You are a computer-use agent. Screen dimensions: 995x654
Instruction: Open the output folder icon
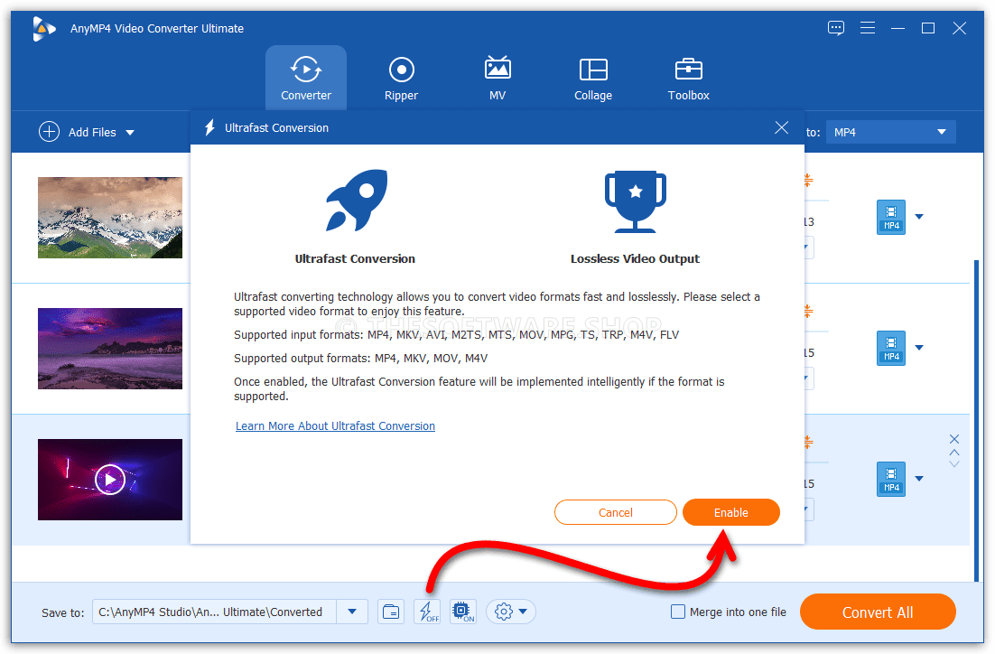(x=391, y=612)
